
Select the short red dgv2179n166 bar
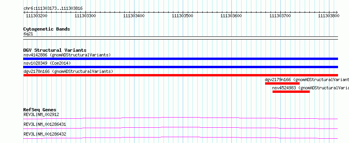282,83
